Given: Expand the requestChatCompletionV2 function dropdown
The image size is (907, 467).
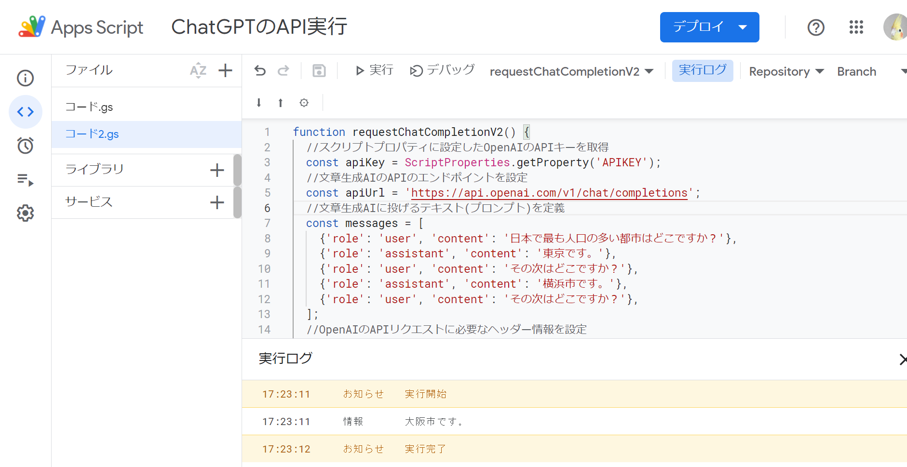Looking at the screenshot, I should coord(571,71).
